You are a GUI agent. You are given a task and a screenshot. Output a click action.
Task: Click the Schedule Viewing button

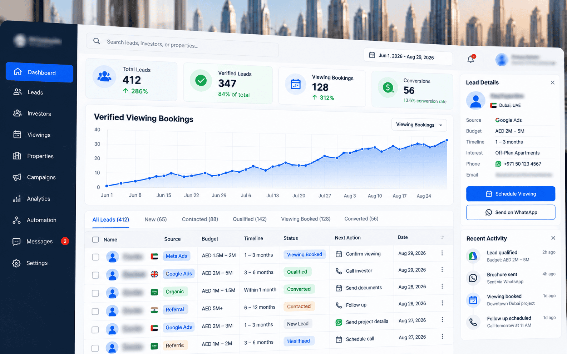[511, 194]
